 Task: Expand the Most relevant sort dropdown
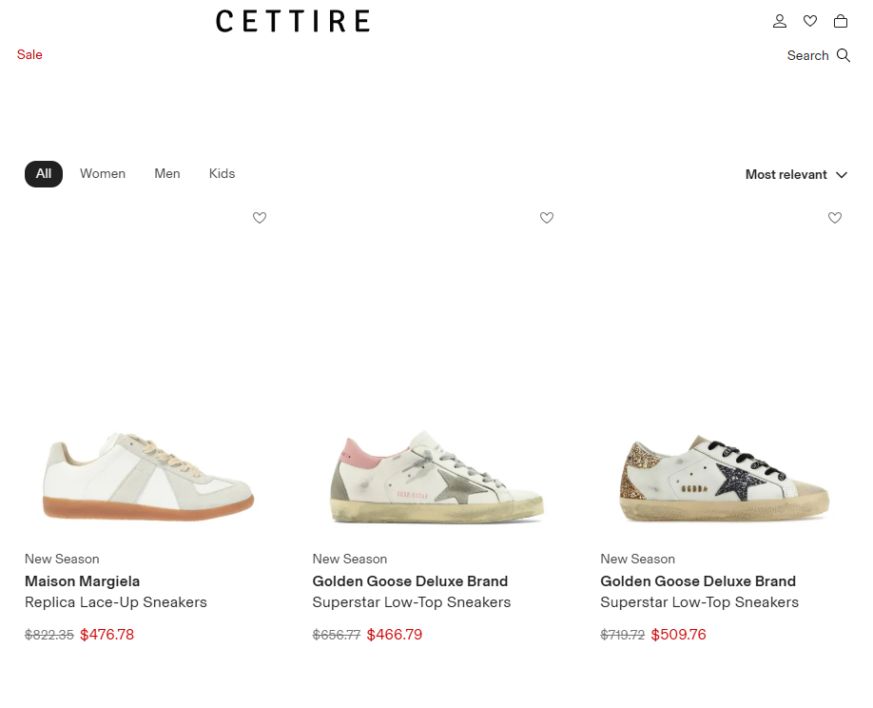tap(786, 174)
